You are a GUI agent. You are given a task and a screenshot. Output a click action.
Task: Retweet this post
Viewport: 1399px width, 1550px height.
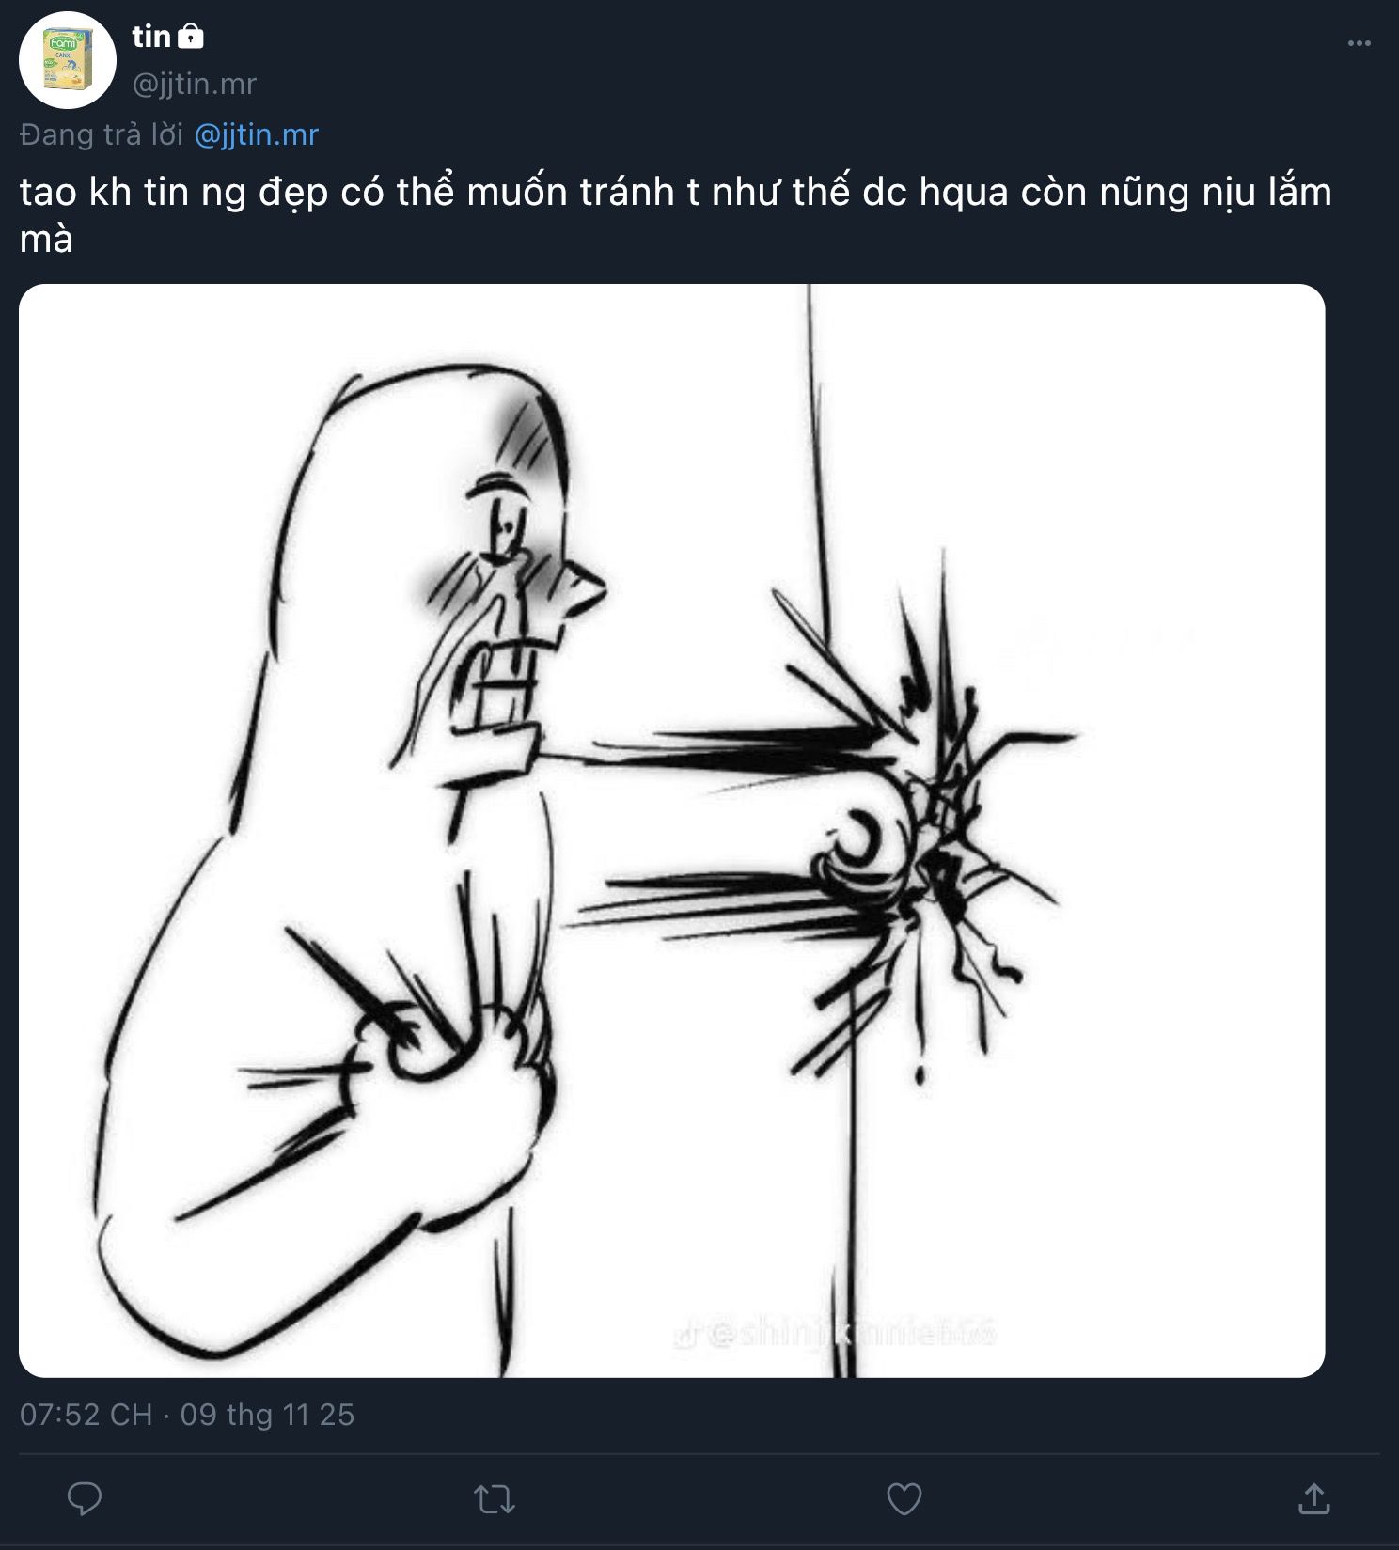tap(495, 1498)
